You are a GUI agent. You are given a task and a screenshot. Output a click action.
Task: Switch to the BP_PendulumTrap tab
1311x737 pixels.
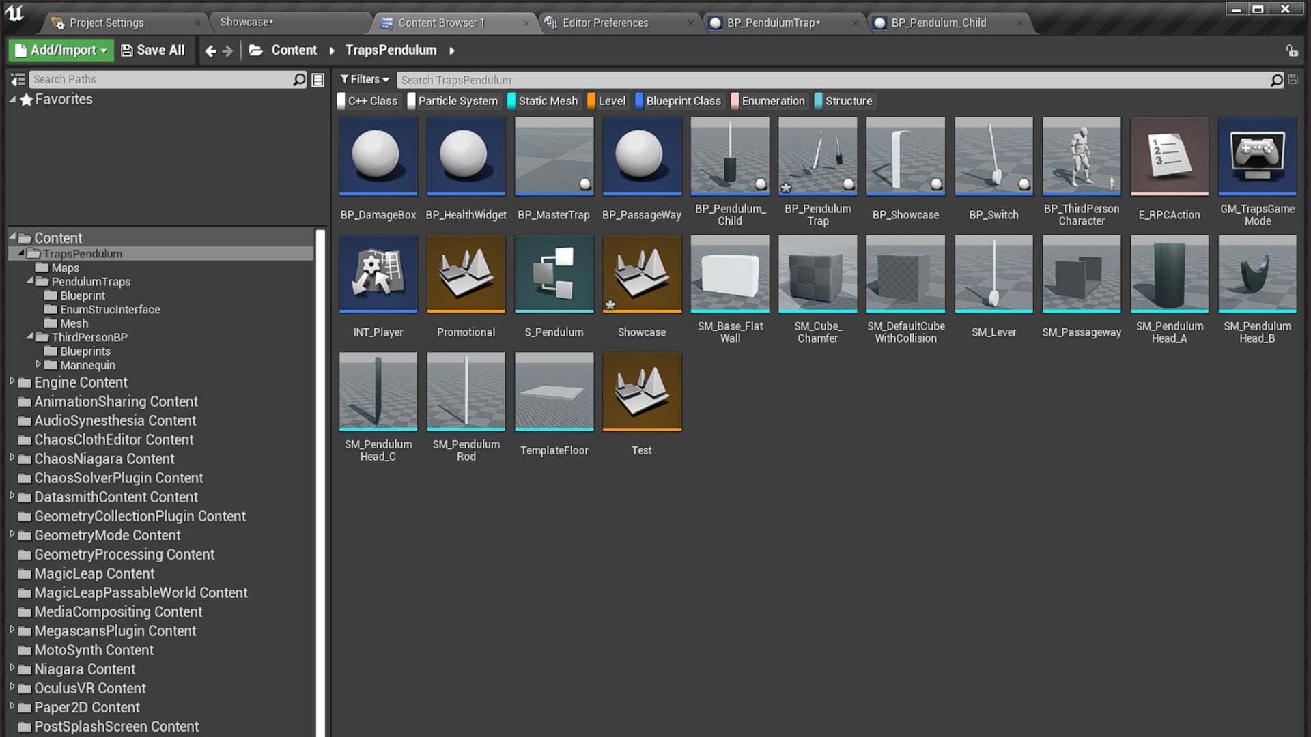[773, 23]
